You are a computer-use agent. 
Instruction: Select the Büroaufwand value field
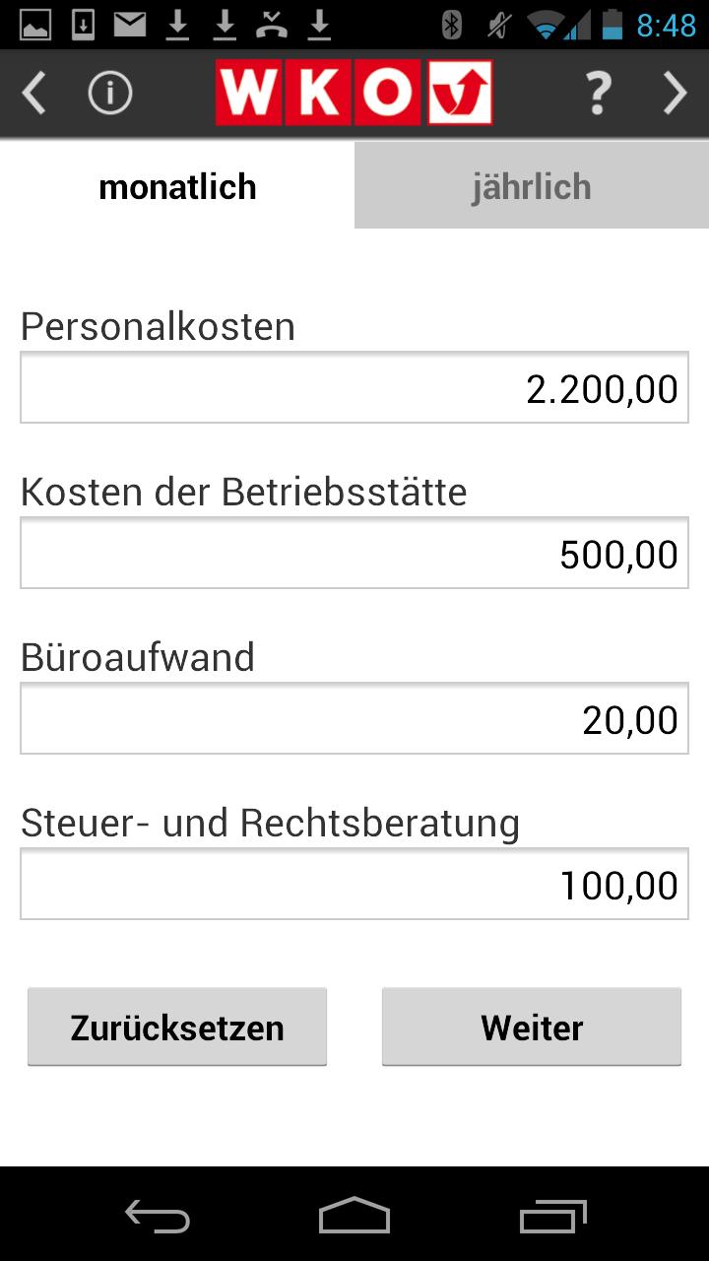[354, 717]
